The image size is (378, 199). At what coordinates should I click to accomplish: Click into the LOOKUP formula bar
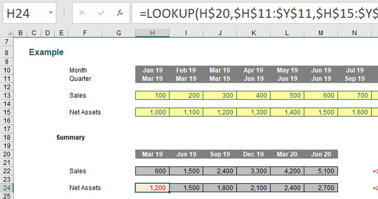click(255, 13)
